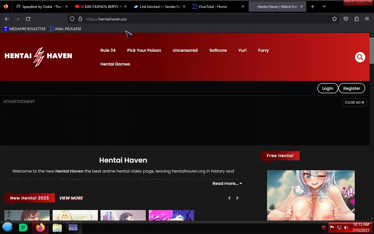Expand the list all tabs chevron
The image size is (374, 234).
[x=324, y=6]
